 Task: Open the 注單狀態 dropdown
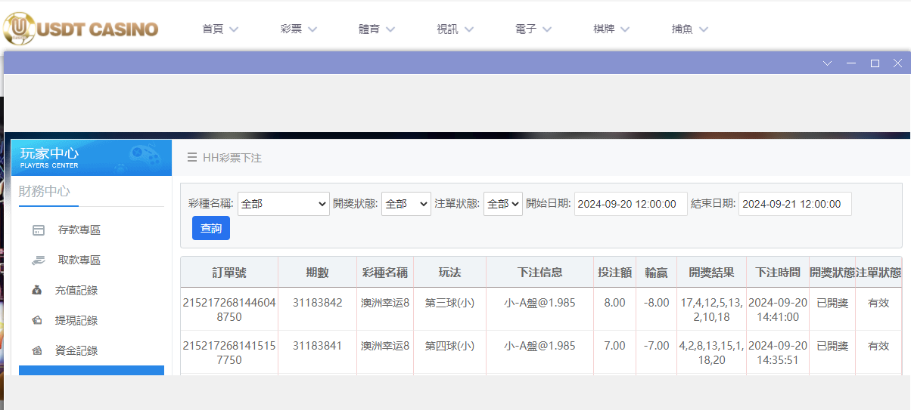tap(502, 204)
